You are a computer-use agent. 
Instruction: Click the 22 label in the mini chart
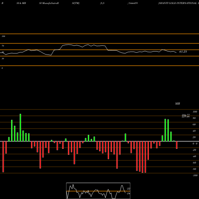click(129, 189)
